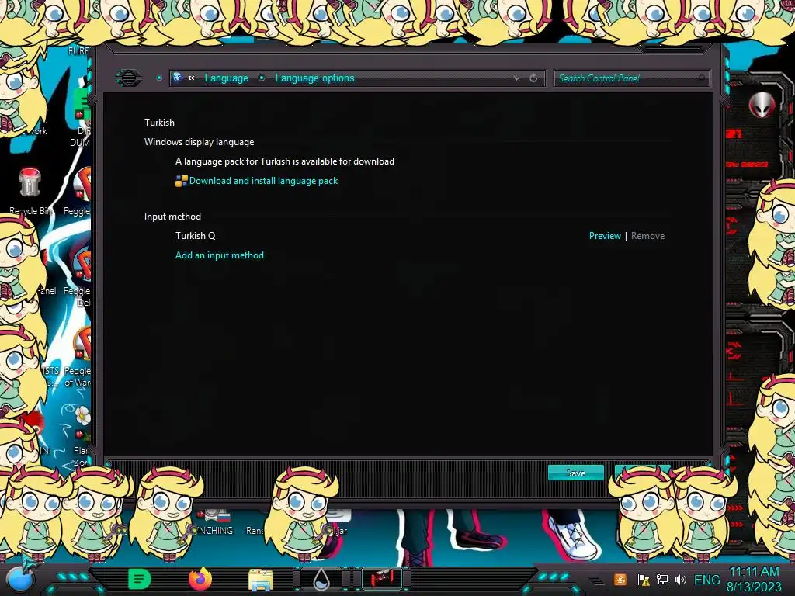Click the breadcrumb separator after Language
This screenshot has height=596, width=795.
262,78
